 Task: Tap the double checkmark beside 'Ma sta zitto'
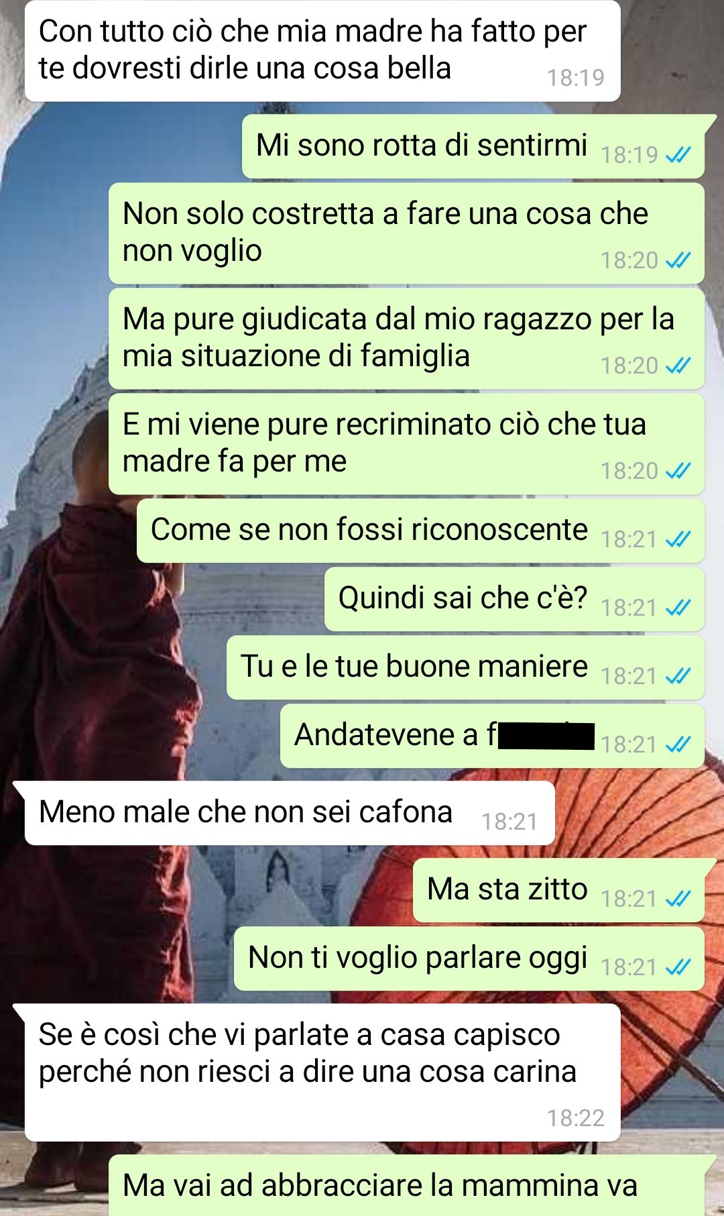[678, 899]
